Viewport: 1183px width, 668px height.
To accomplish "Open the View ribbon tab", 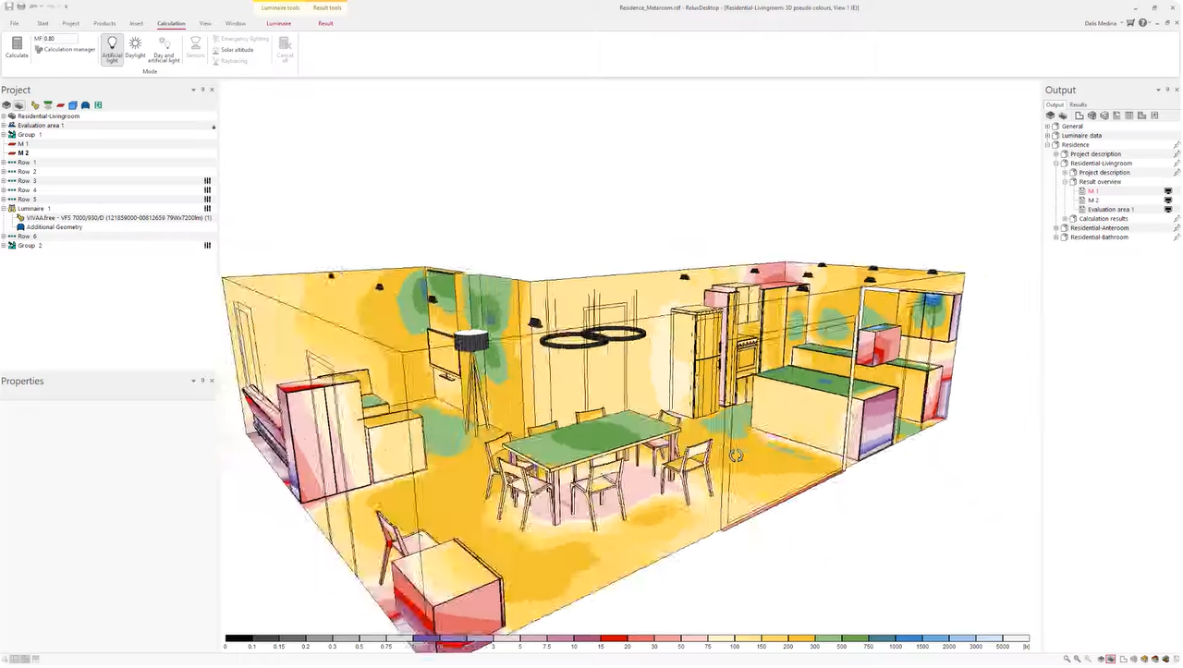I will pyautogui.click(x=205, y=23).
